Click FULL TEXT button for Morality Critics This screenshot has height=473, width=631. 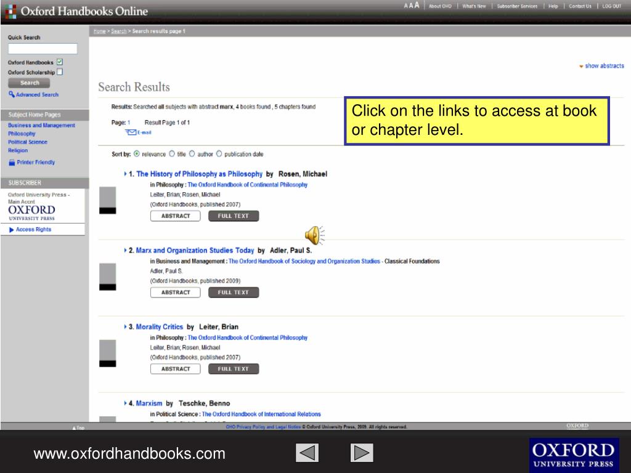[x=234, y=369]
